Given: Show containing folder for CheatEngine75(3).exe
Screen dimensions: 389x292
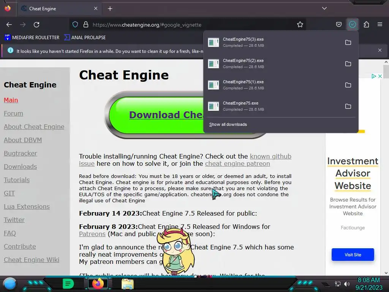Looking at the screenshot, I should coord(348,43).
